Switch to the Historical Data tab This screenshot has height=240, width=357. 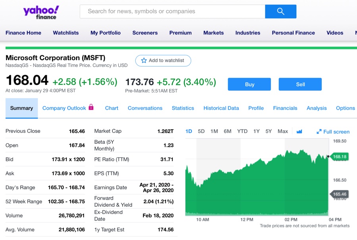pyautogui.click(x=221, y=108)
